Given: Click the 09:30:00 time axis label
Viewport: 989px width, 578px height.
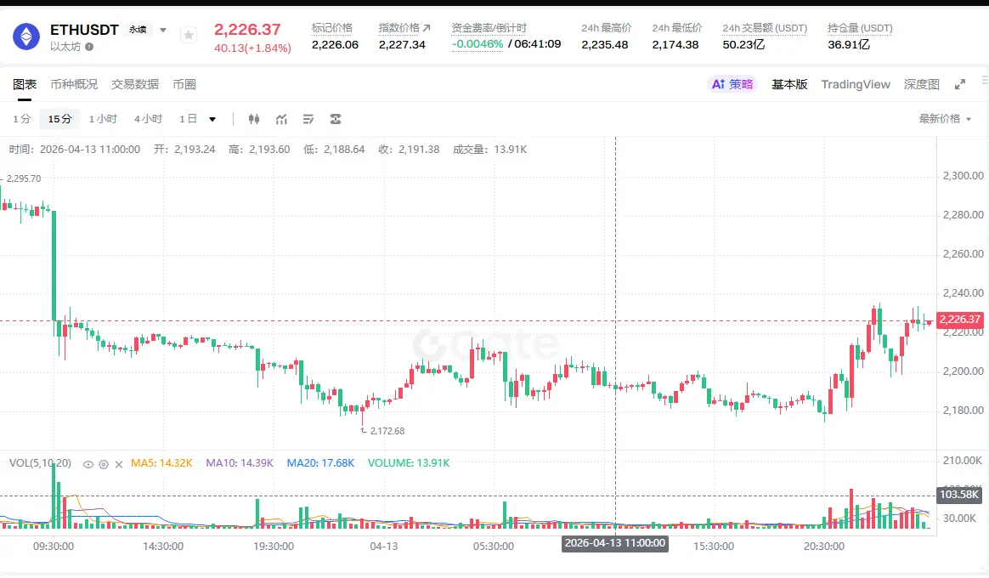Looking at the screenshot, I should click(53, 547).
